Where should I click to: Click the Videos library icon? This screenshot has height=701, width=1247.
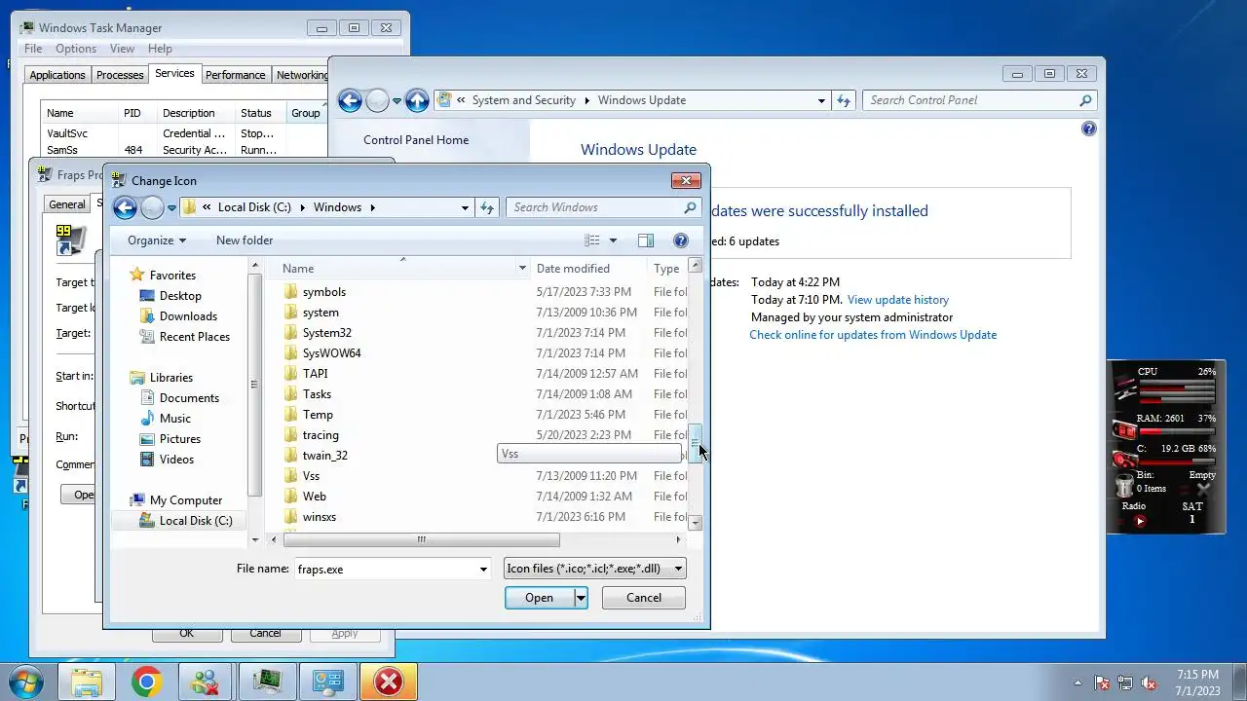[147, 460]
